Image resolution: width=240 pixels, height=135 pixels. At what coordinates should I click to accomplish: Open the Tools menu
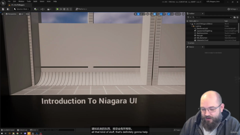click(x=29, y=1)
